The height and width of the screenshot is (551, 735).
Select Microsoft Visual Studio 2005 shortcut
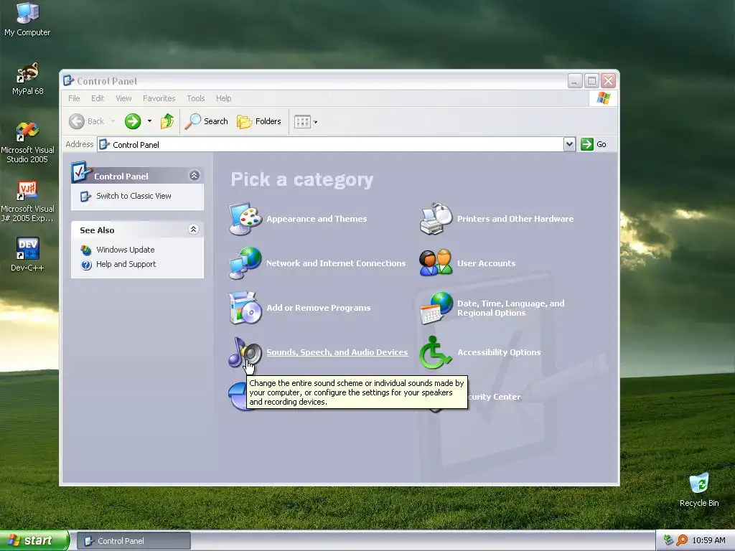[27, 142]
